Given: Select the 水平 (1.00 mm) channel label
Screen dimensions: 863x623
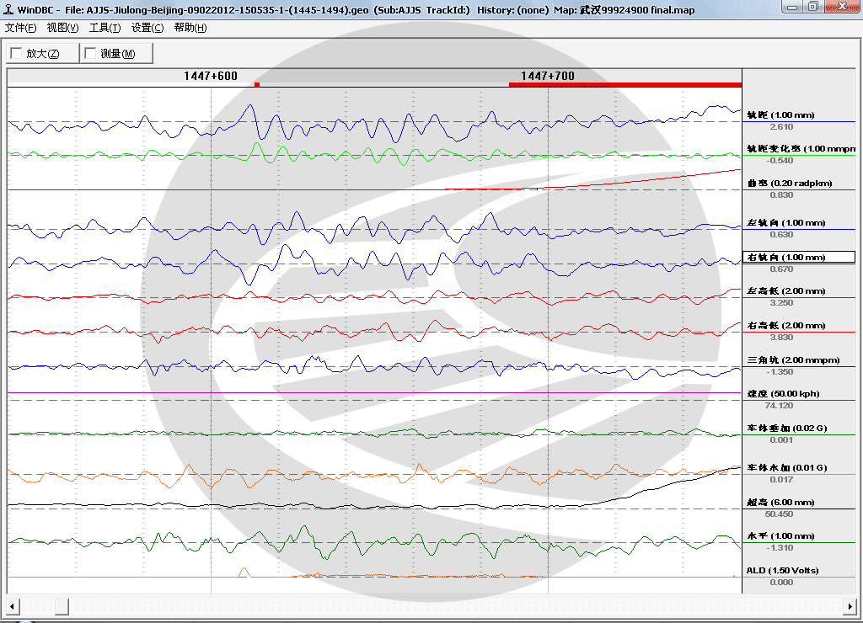Looking at the screenshot, I should [x=780, y=535].
